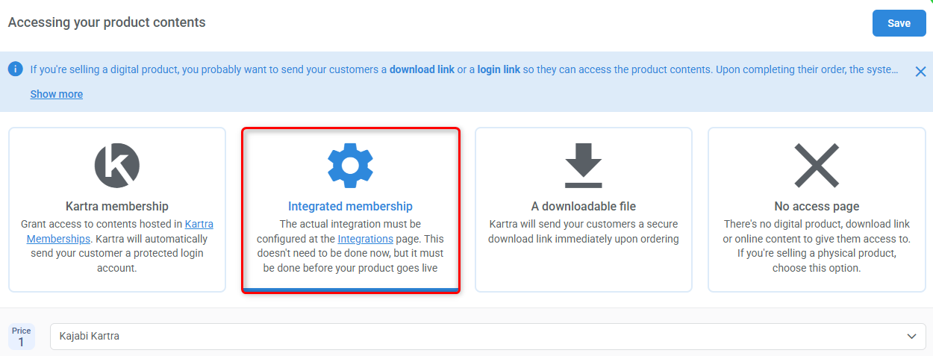This screenshot has height=356, width=933.
Task: Open the Integrations page link
Action: [x=366, y=239]
